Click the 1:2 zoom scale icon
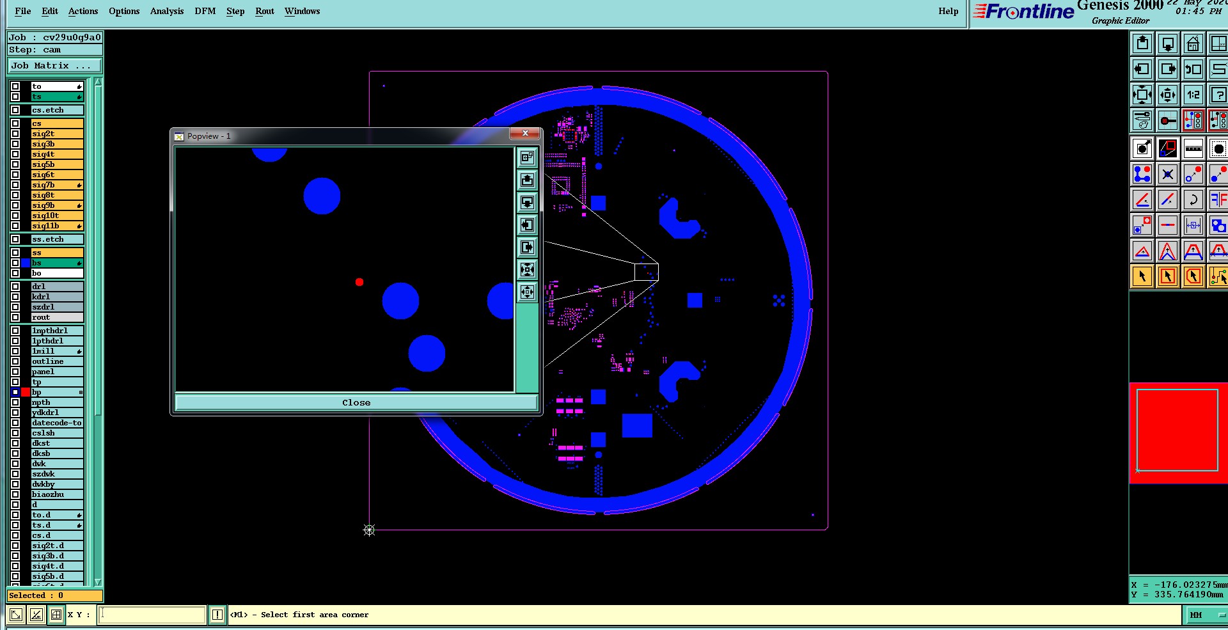The width and height of the screenshot is (1228, 630). click(1193, 95)
